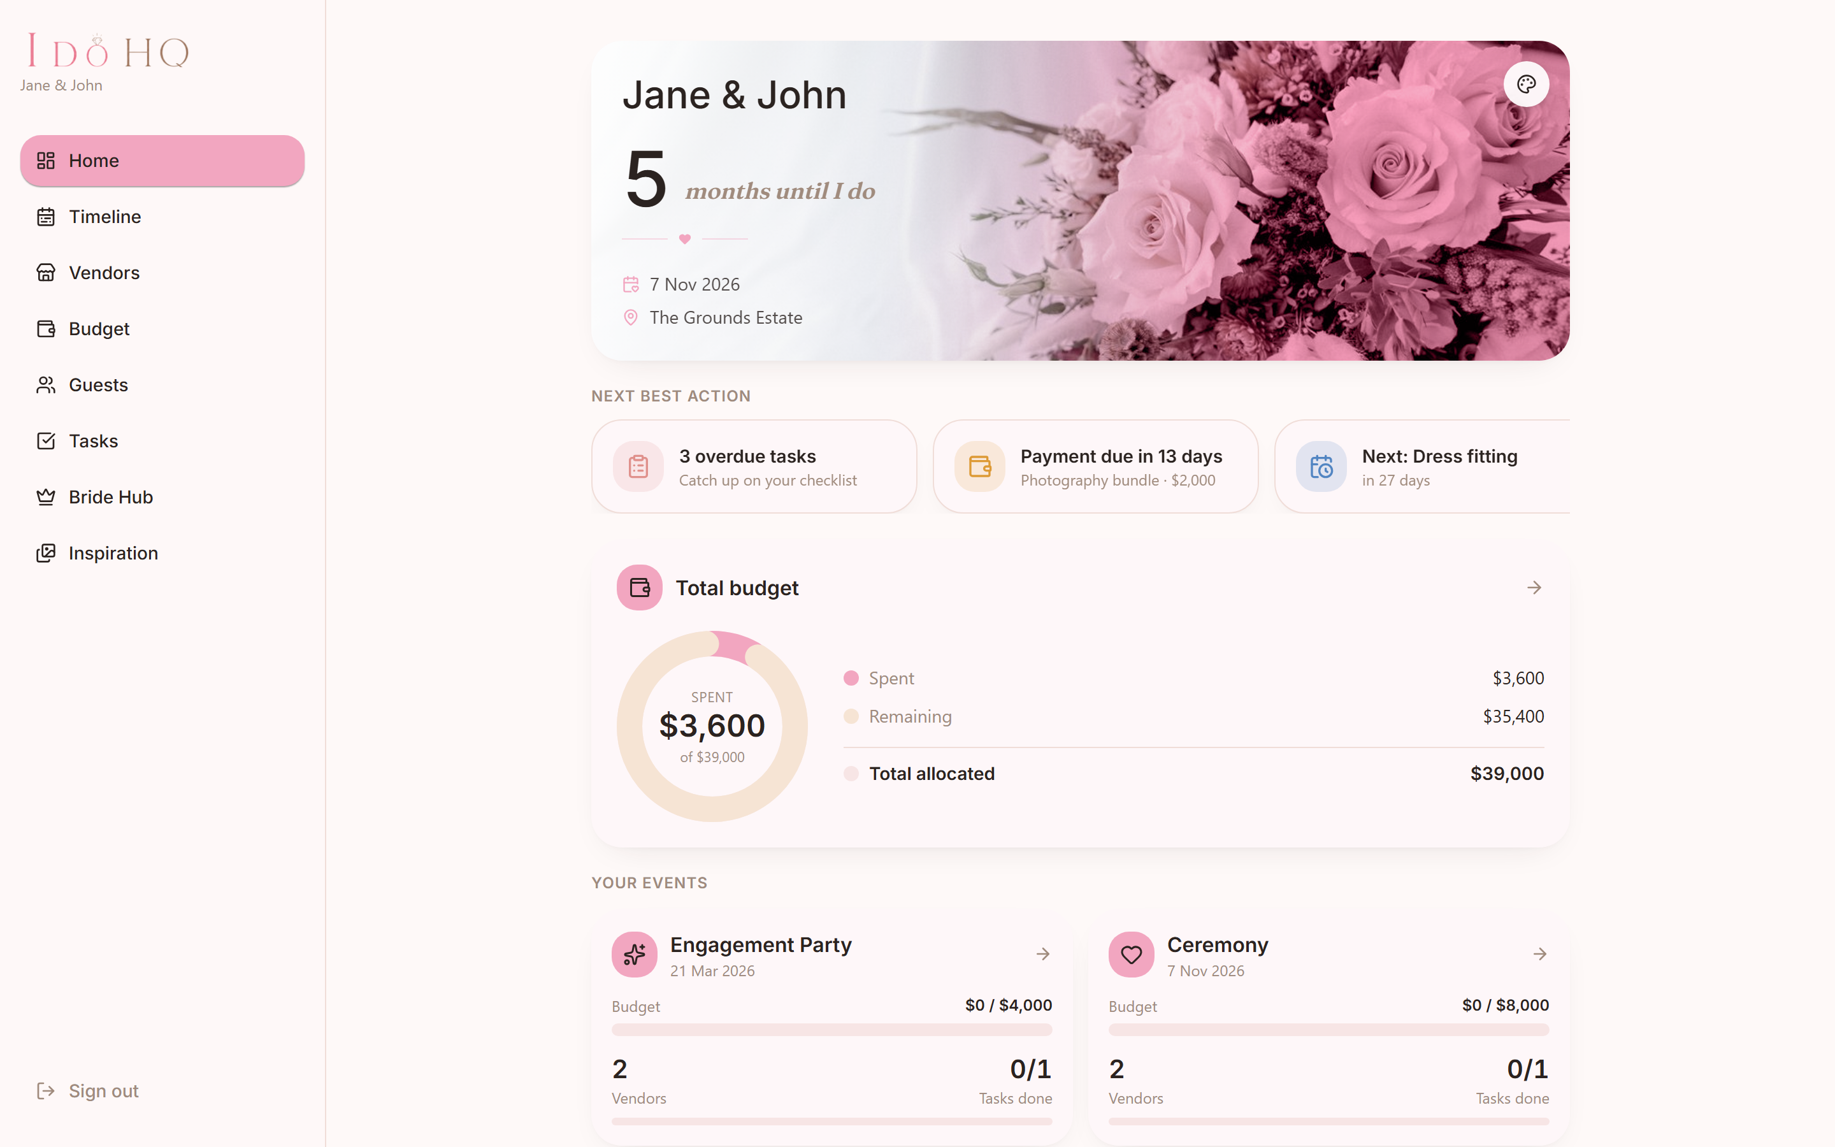
Task: Click Engagement Party '$0 / $4,000' budget value
Action: (1009, 1005)
